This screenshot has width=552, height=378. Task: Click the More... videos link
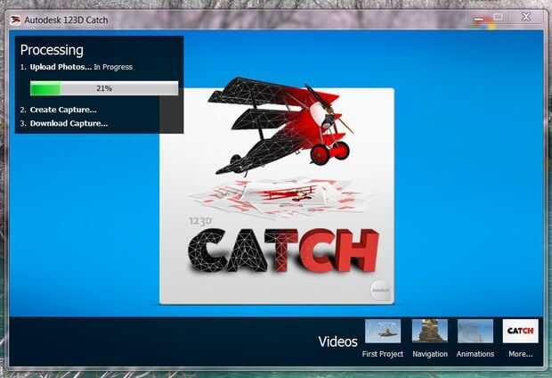[520, 354]
